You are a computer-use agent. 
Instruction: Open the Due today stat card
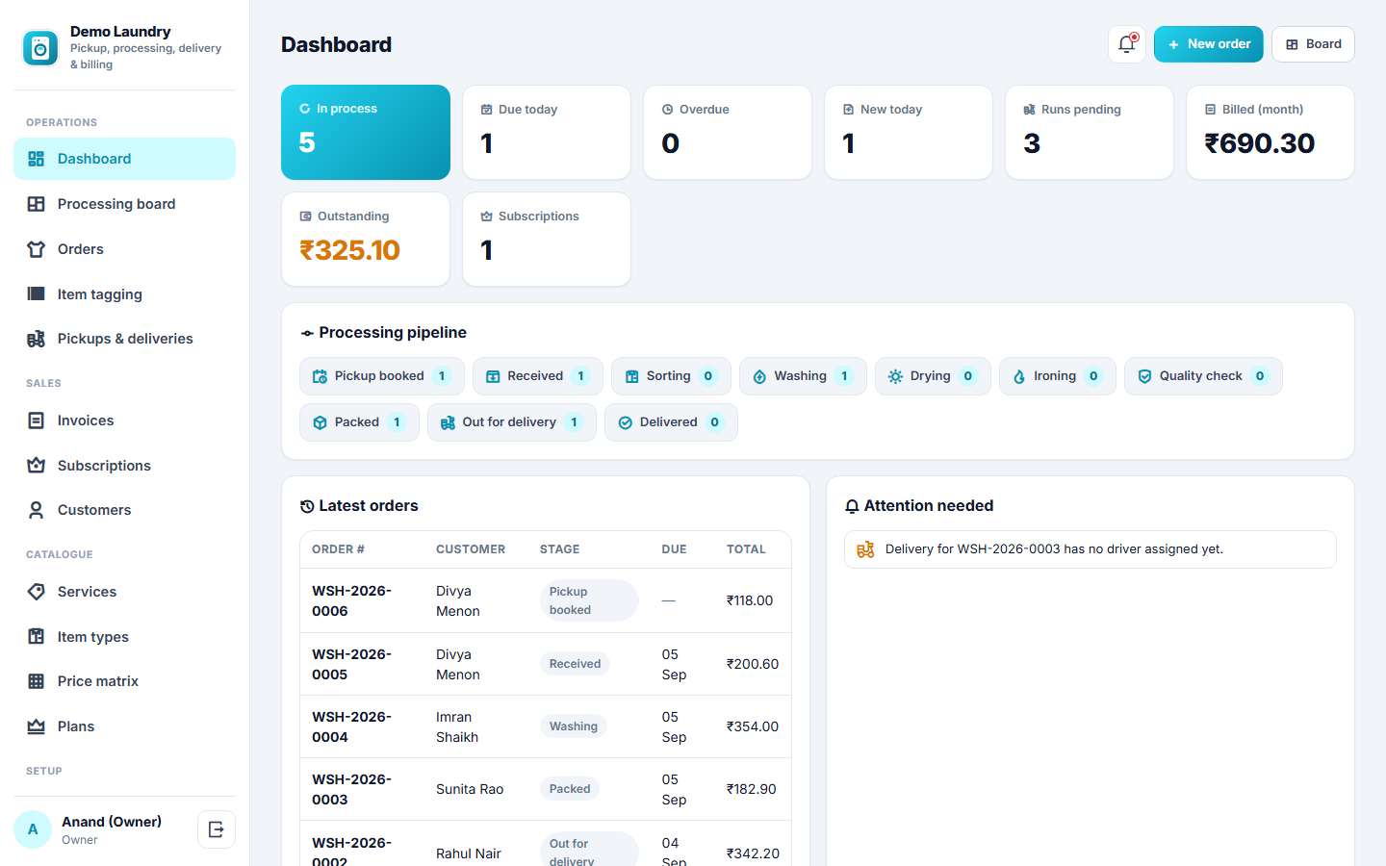[x=547, y=132]
